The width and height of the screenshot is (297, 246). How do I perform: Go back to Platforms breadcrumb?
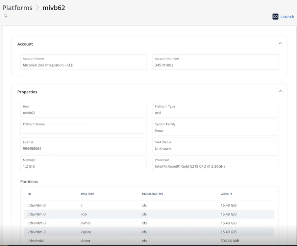click(x=18, y=8)
